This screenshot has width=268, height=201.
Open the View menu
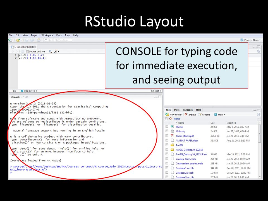pos(25,35)
